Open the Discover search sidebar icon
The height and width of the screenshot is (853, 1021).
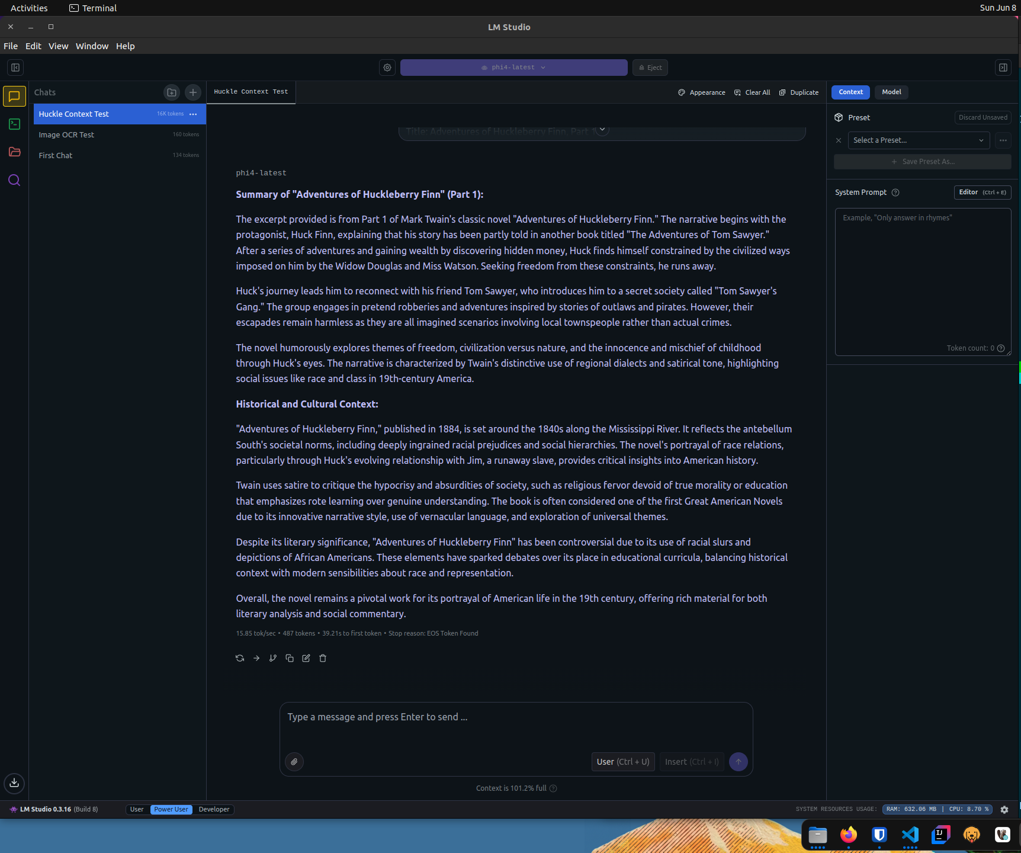(14, 180)
